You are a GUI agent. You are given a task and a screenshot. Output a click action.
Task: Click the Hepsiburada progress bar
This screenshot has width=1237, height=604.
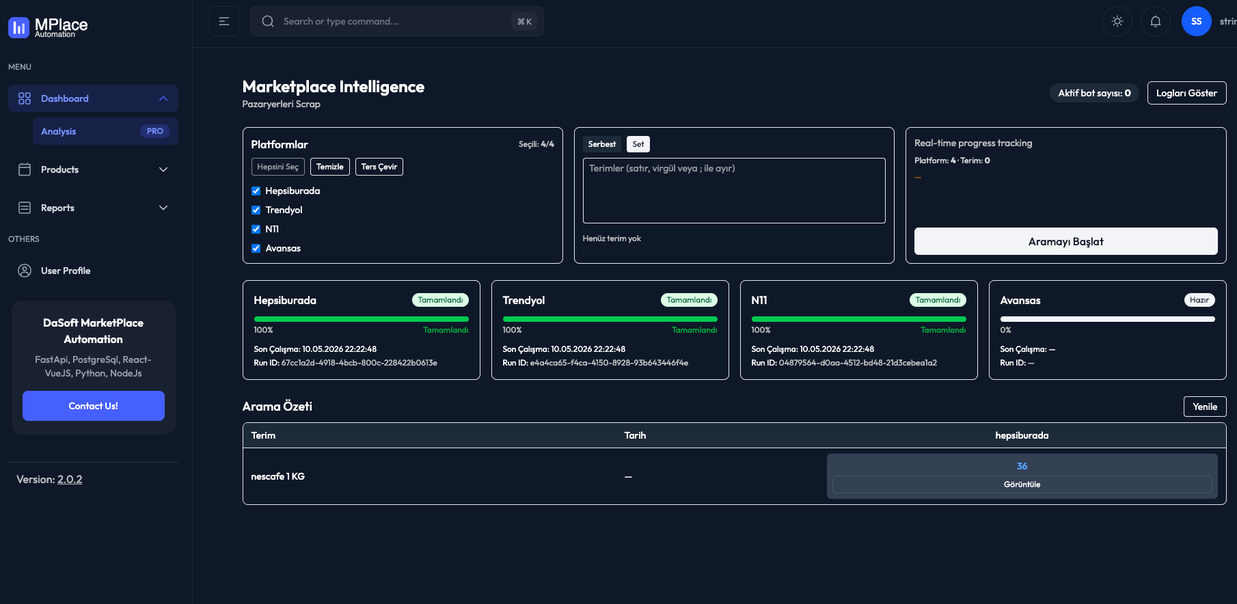[x=362, y=319]
